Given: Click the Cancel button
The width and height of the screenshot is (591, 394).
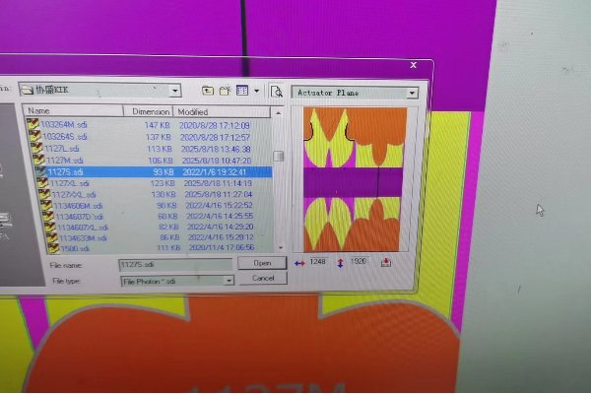Looking at the screenshot, I should click(263, 278).
